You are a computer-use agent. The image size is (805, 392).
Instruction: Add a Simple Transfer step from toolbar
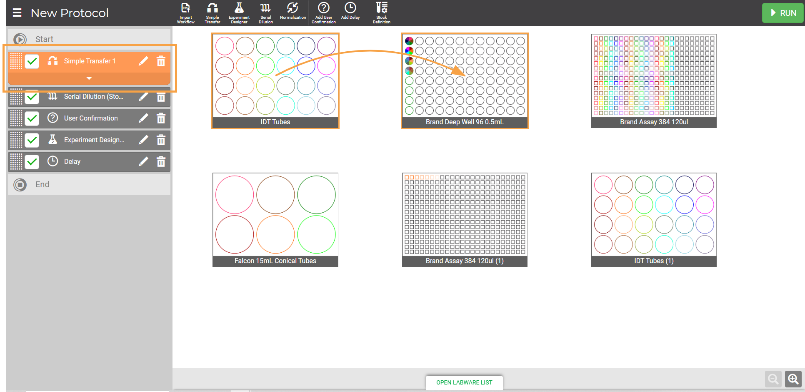(212, 13)
